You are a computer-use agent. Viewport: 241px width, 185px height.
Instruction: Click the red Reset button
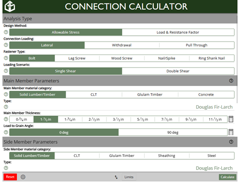[x=10, y=177]
